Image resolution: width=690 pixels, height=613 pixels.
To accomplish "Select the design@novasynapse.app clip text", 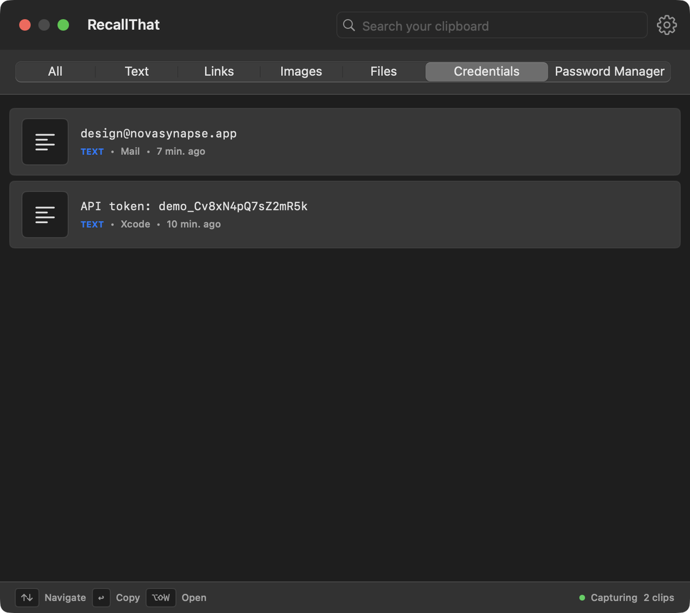I will (x=159, y=133).
